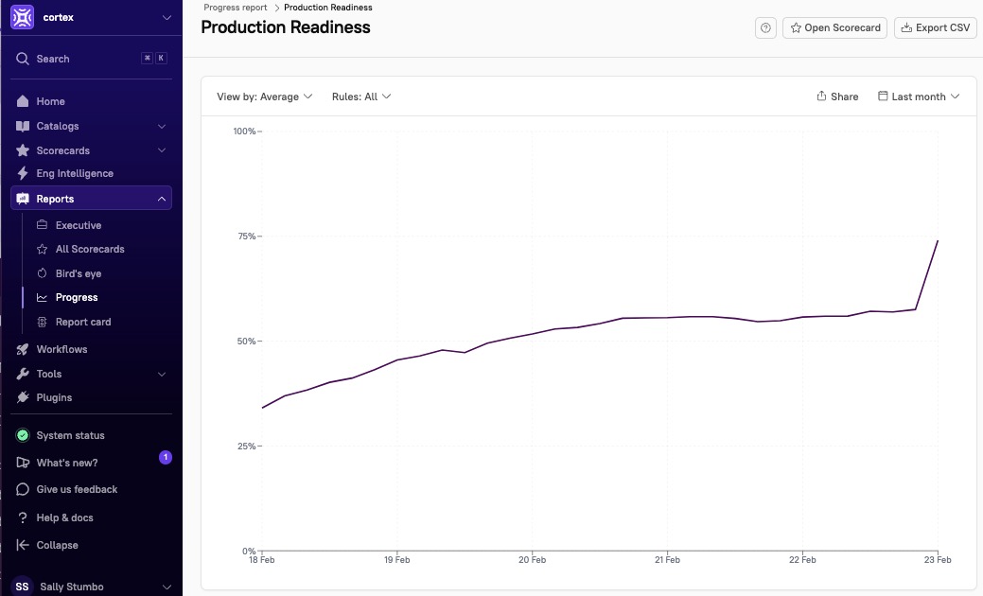Image resolution: width=983 pixels, height=596 pixels.
Task: Click the help question mark icon
Action: point(765,28)
